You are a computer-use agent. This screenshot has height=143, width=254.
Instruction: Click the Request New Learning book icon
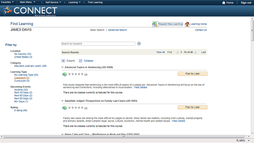tap(155, 24)
